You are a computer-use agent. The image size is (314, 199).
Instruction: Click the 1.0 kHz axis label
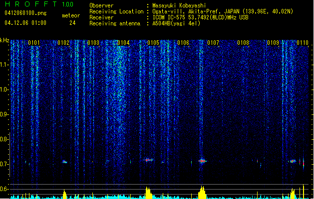4,90
